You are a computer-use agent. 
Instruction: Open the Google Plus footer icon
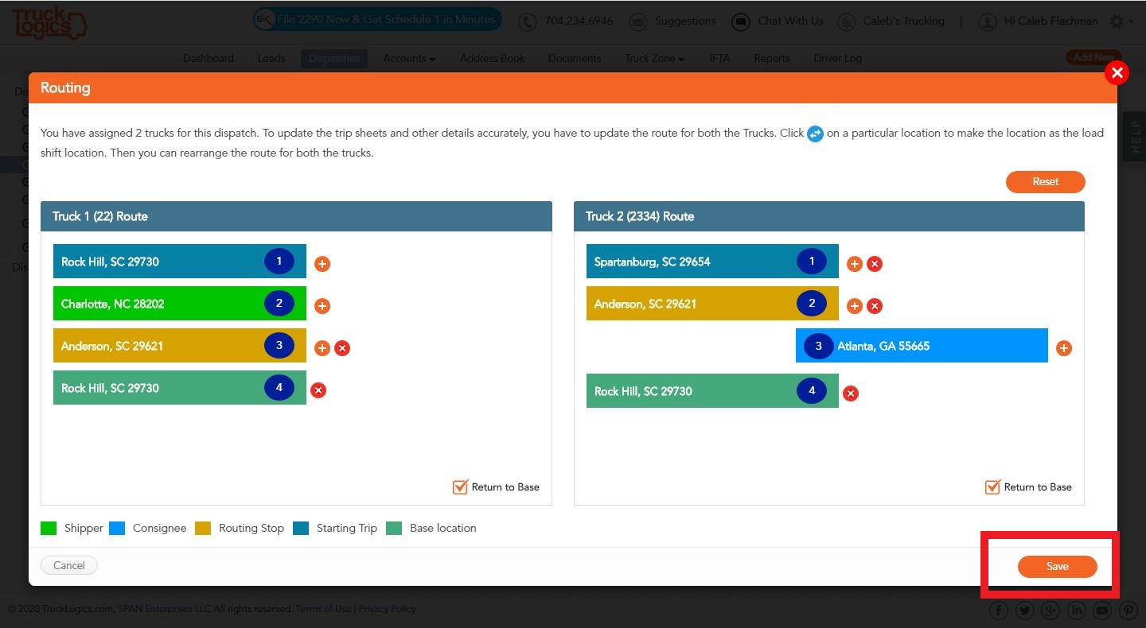pos(1051,610)
